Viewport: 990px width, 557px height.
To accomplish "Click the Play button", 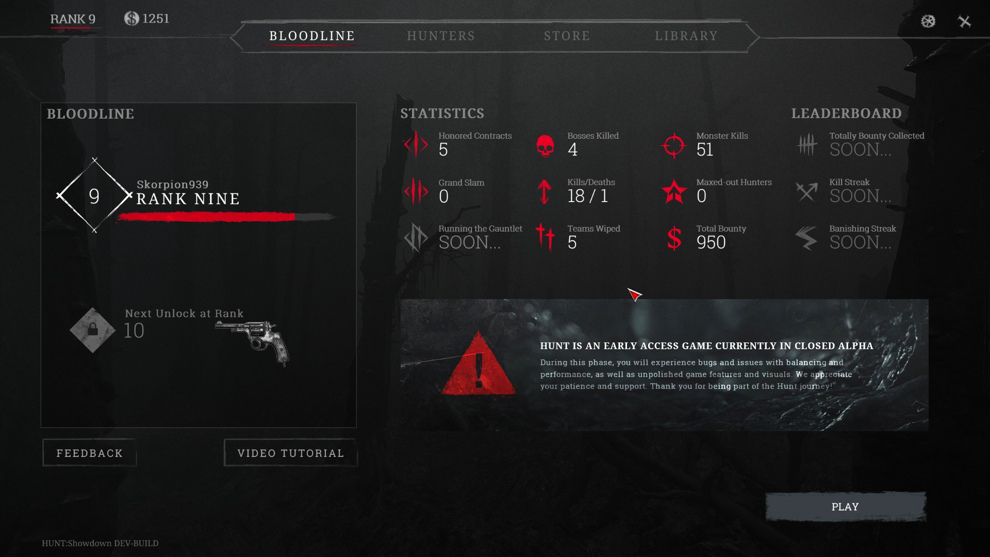I will pyautogui.click(x=845, y=506).
